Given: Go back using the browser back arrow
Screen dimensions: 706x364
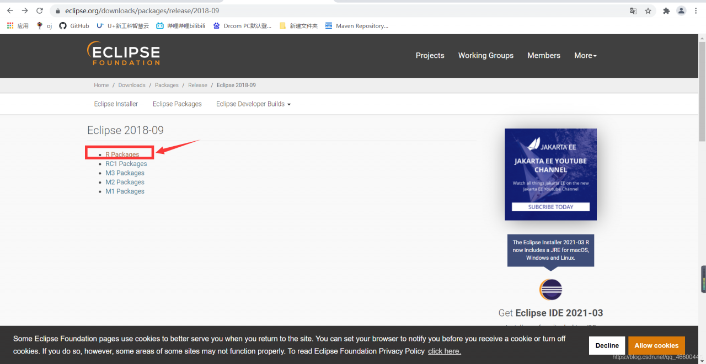Looking at the screenshot, I should coord(10,10).
